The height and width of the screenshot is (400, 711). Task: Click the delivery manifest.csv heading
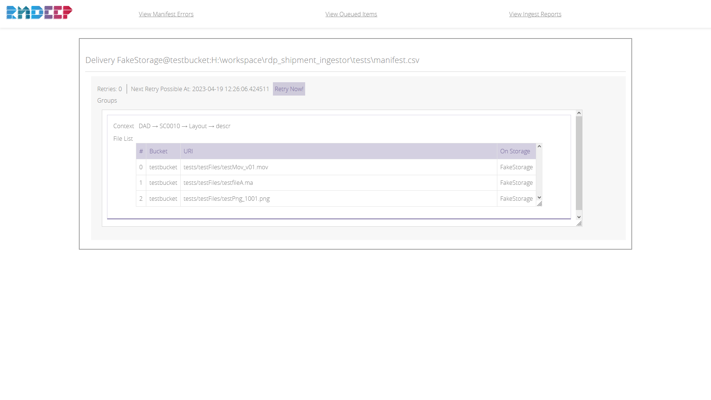click(252, 60)
